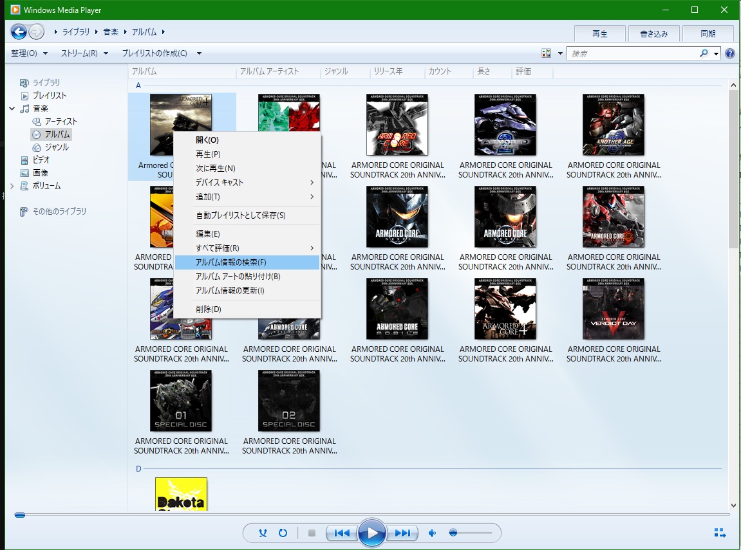Choose 次に再生(N) in the context menu
The height and width of the screenshot is (550, 741).
(248, 168)
